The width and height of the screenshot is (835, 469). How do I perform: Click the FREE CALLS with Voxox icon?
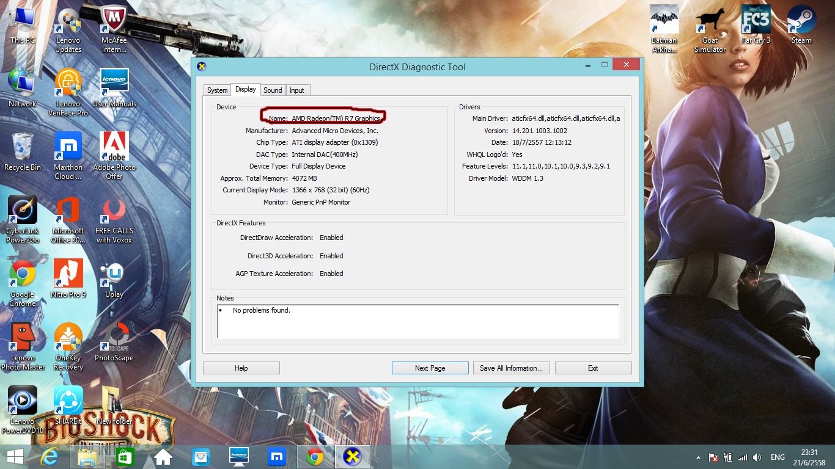pos(114,220)
